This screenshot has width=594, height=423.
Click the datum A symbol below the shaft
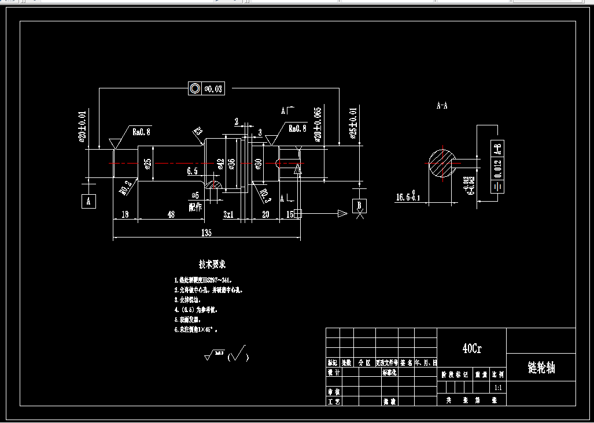(88, 202)
